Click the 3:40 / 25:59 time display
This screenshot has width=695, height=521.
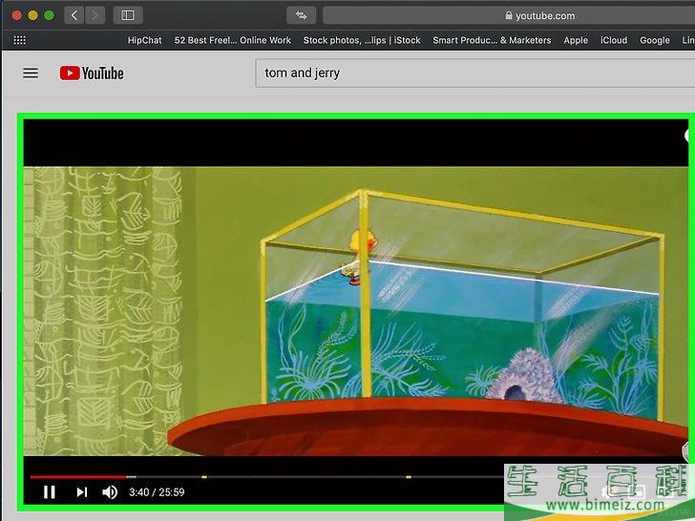click(x=157, y=492)
